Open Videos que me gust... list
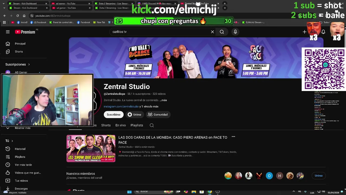 (28, 173)
